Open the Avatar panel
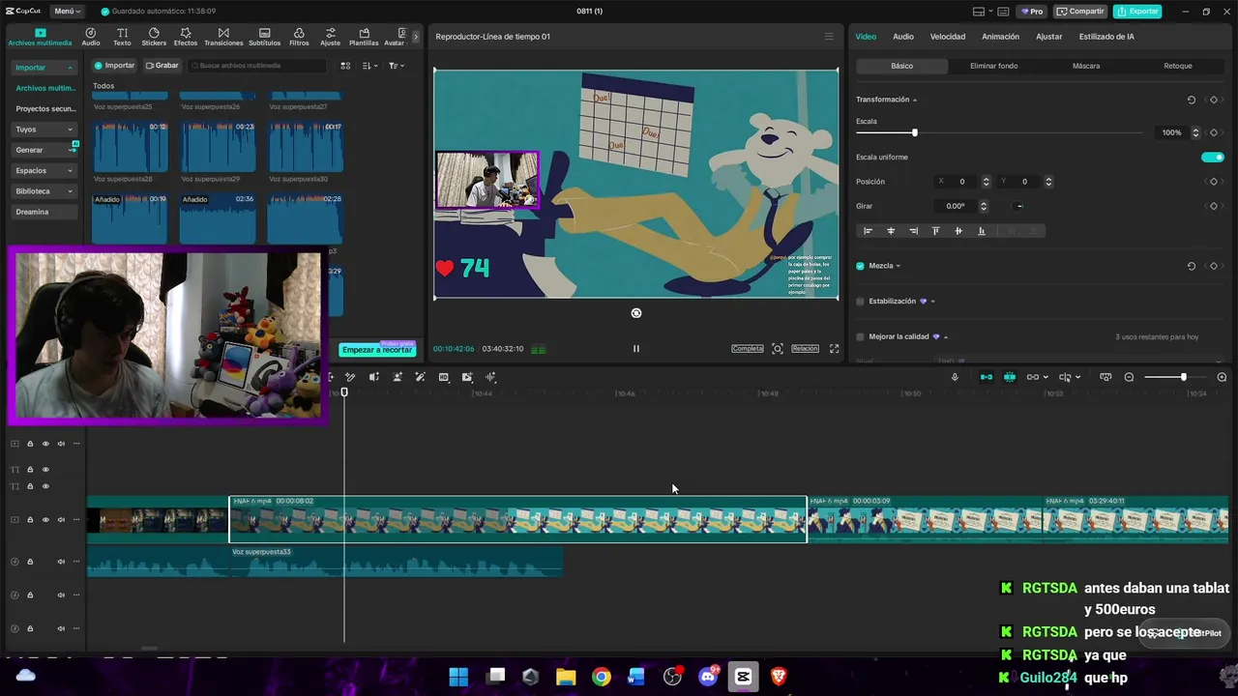This screenshot has width=1238, height=696. point(394,37)
